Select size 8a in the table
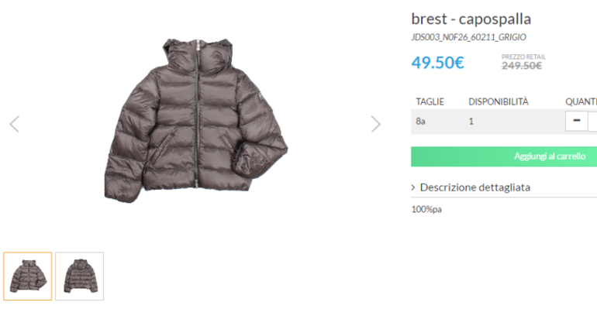 pos(421,122)
